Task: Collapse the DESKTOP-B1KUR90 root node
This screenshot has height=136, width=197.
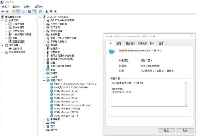Action: point(40,17)
